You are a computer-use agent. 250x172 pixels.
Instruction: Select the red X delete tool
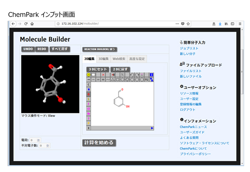(103, 74)
